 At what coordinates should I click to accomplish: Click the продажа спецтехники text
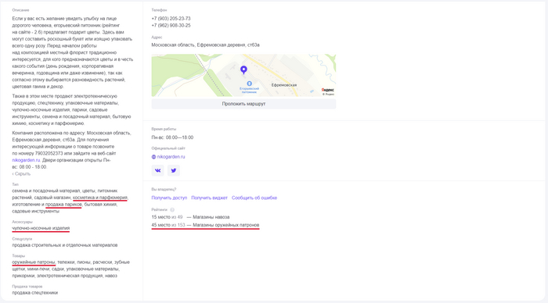pos(35,293)
